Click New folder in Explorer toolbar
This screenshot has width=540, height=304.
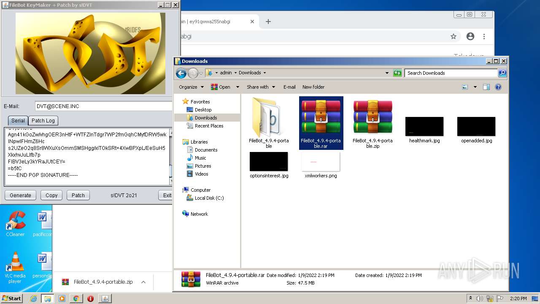pyautogui.click(x=313, y=87)
